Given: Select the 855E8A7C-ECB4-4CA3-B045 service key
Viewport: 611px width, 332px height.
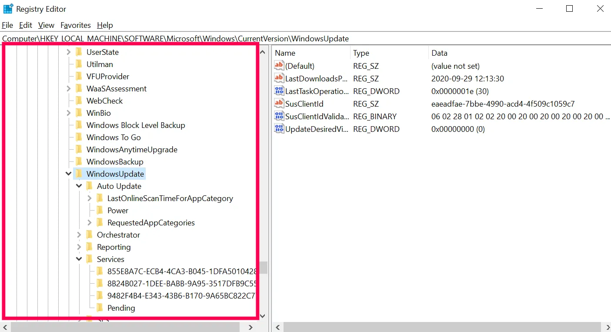Looking at the screenshot, I should pos(182,272).
